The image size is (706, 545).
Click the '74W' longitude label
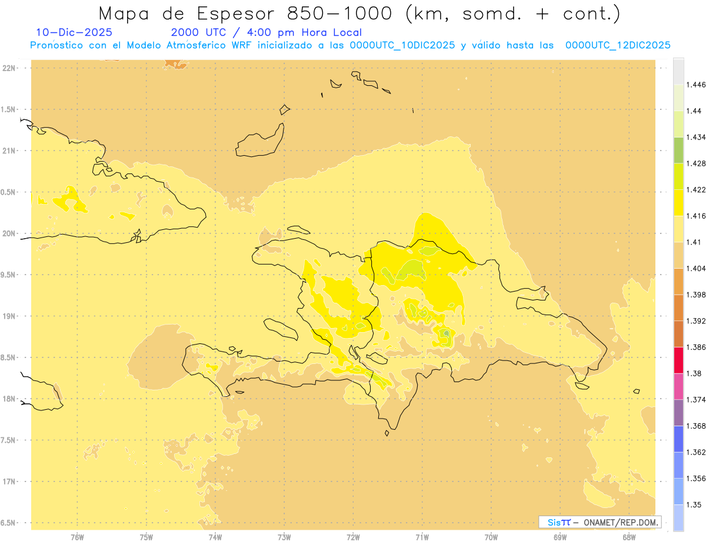pos(215,537)
